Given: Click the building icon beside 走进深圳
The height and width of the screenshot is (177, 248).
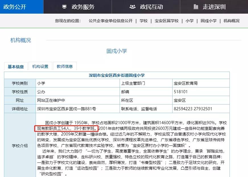Looking at the screenshot, I should (196, 7).
